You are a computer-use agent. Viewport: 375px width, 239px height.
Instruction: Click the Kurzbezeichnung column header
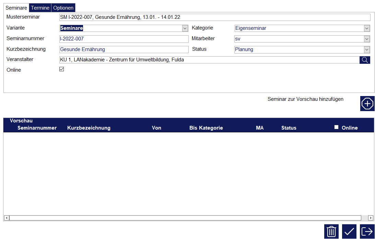pos(89,128)
